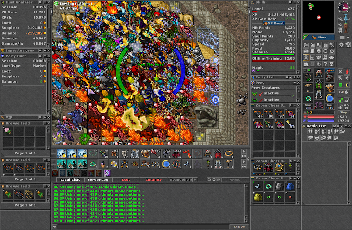
Task: Open the Store button
Action: pos(318,38)
